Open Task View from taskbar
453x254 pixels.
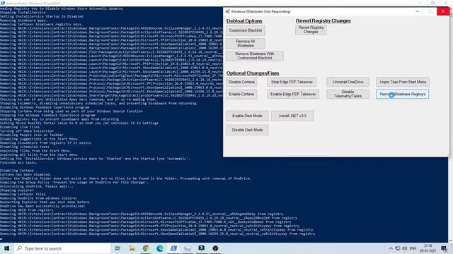pyautogui.click(x=117, y=248)
